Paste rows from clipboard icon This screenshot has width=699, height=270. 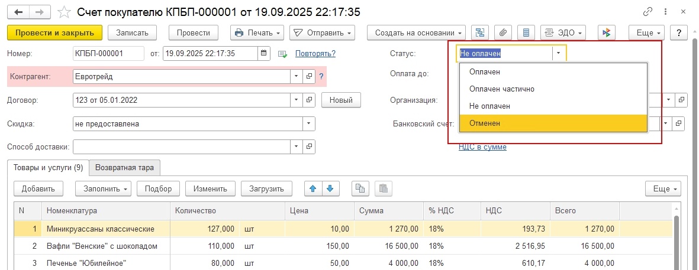[384, 188]
